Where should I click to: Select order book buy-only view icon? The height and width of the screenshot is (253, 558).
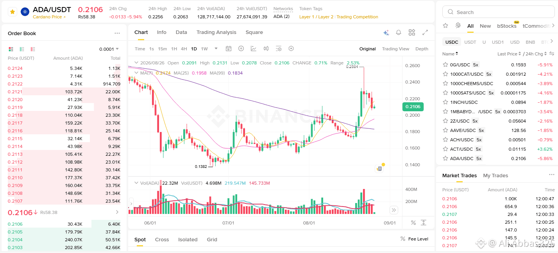point(22,49)
